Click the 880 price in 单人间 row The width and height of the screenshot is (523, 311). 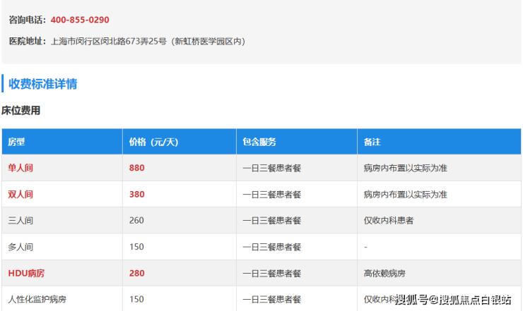click(136, 168)
